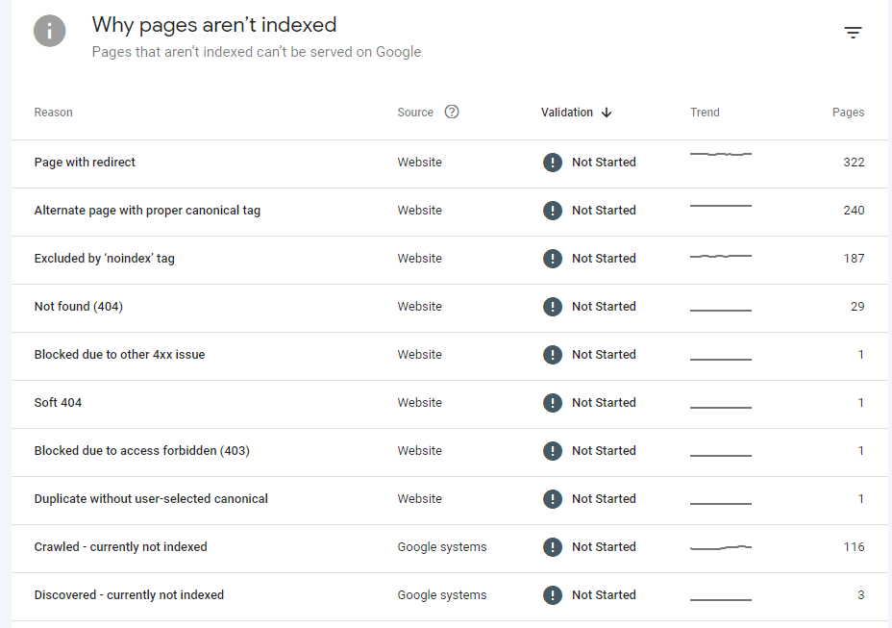Click the trend sparkline for Crawled row
Screen dimensions: 892x628
pyautogui.click(x=720, y=547)
